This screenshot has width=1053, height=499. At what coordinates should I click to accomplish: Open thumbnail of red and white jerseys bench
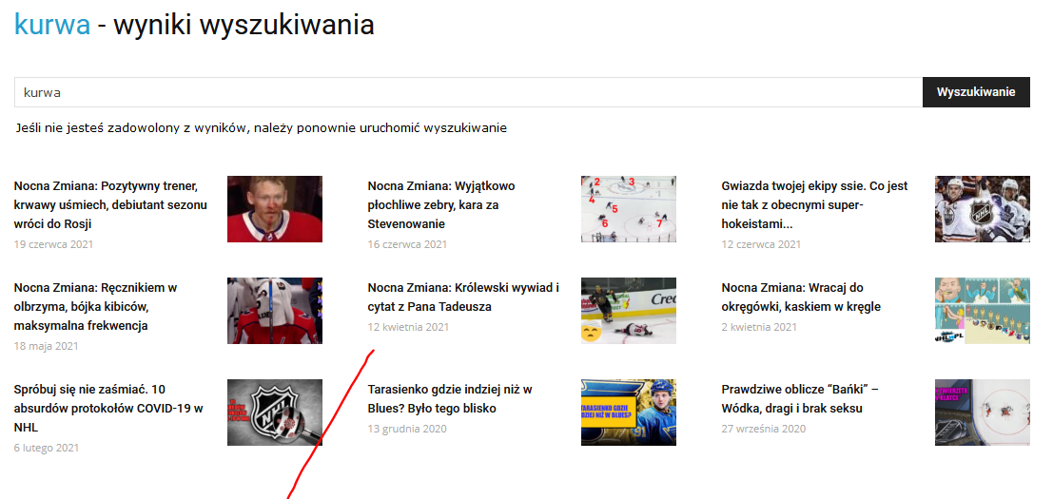(275, 311)
